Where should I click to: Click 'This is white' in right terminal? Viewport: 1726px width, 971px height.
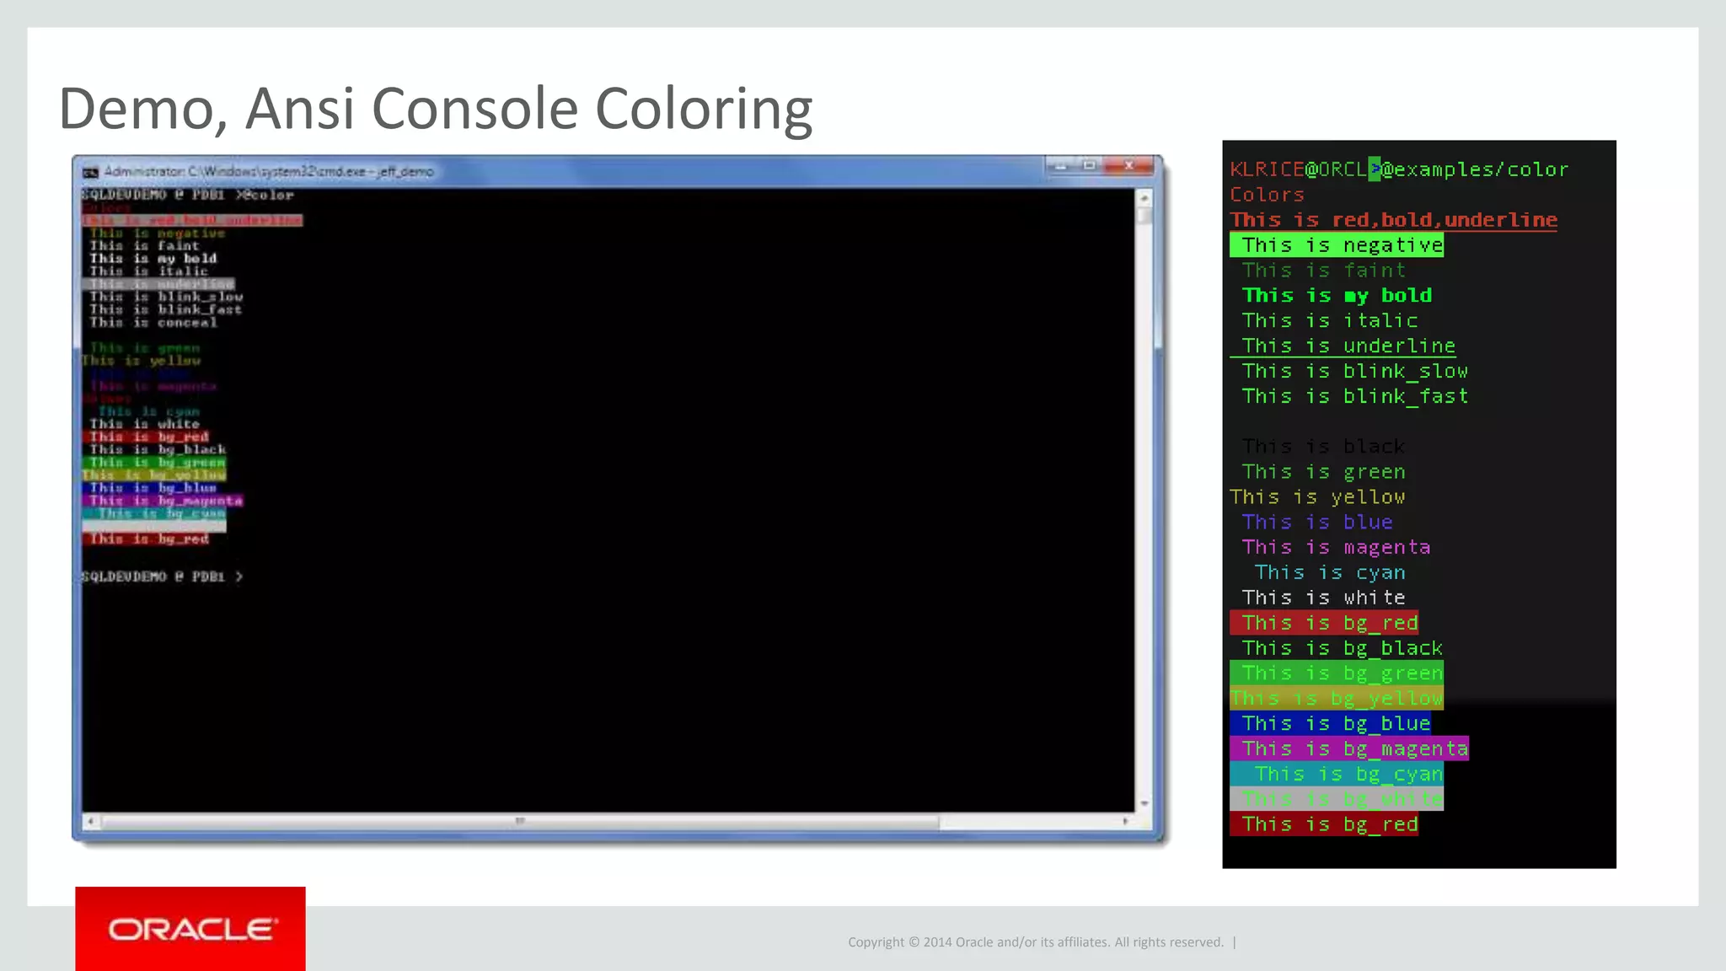coord(1323,598)
